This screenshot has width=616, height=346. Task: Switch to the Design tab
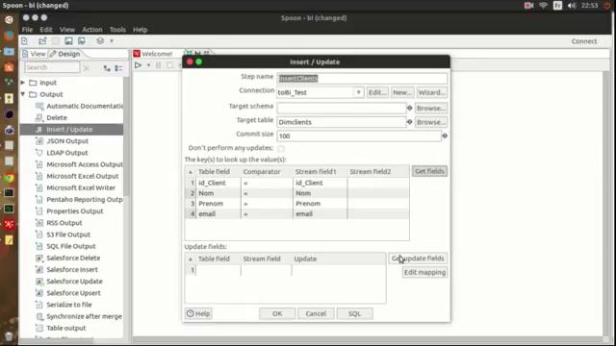point(65,54)
